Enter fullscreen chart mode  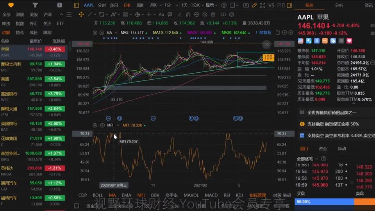pos(262,5)
